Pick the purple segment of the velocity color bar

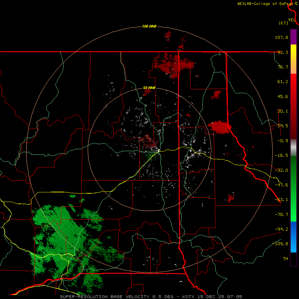[293, 37]
